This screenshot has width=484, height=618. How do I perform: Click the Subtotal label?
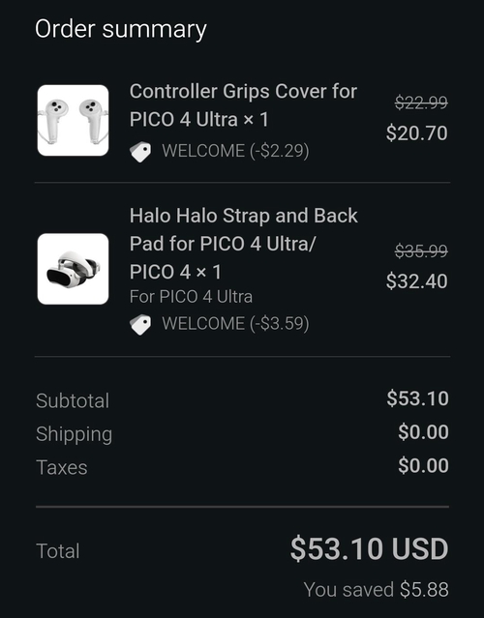point(73,400)
